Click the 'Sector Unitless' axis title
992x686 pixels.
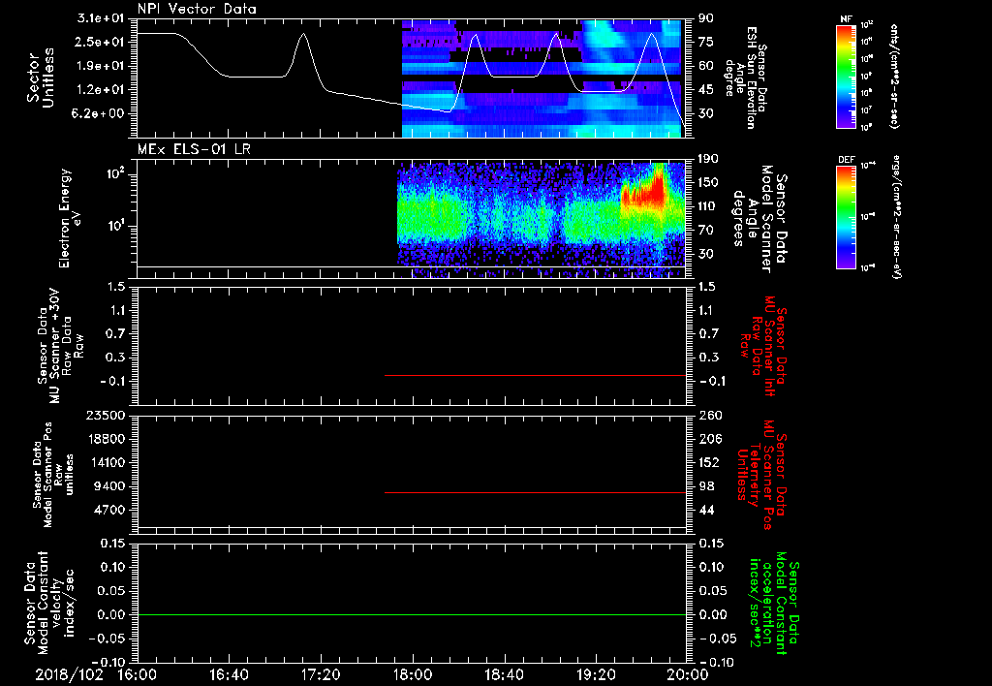[40, 78]
